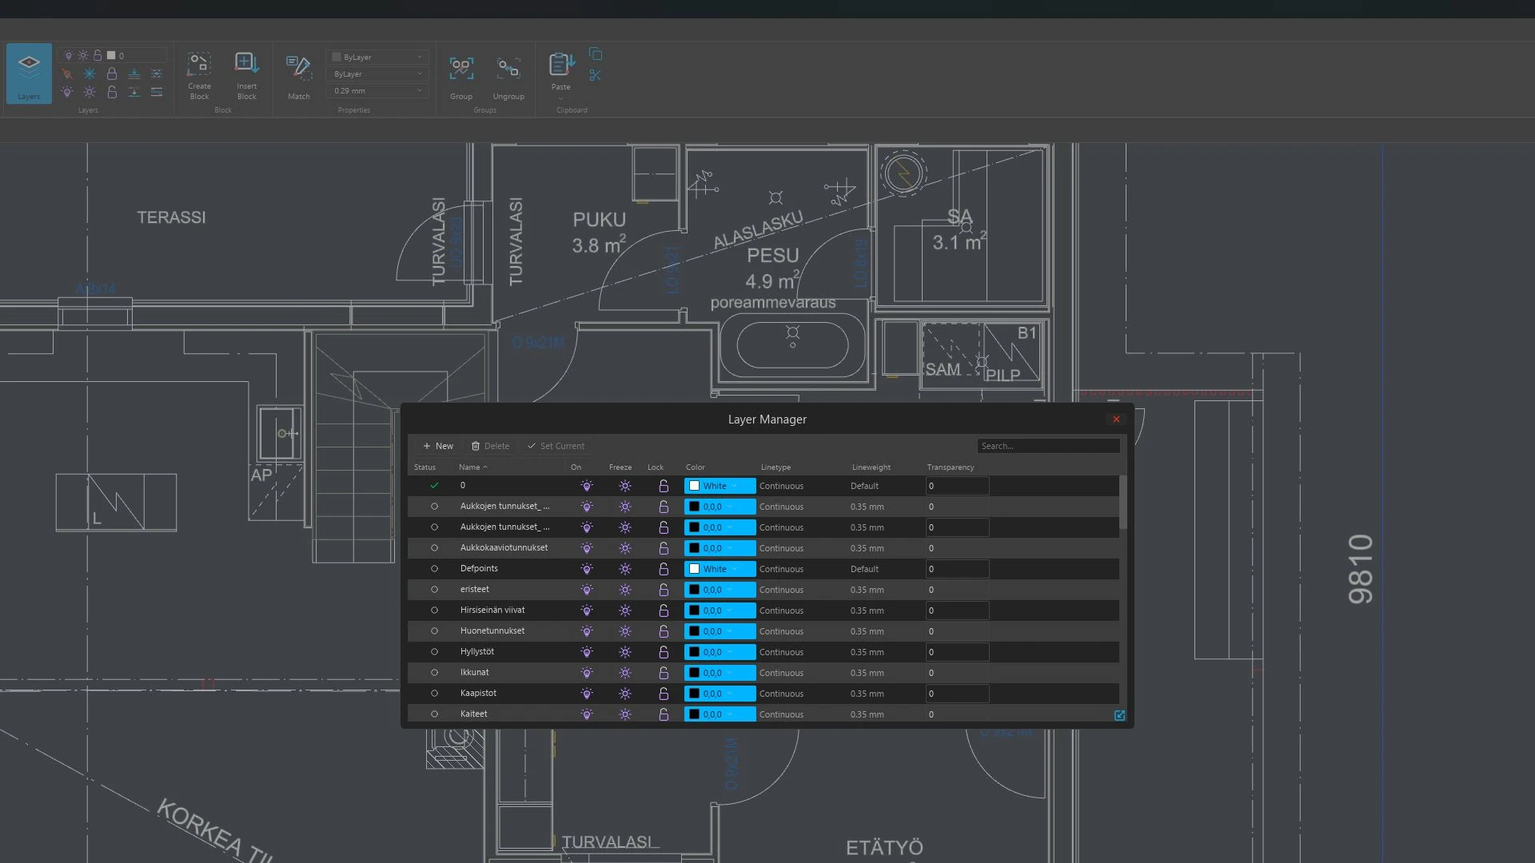Toggle Lock for layer 0

click(664, 486)
